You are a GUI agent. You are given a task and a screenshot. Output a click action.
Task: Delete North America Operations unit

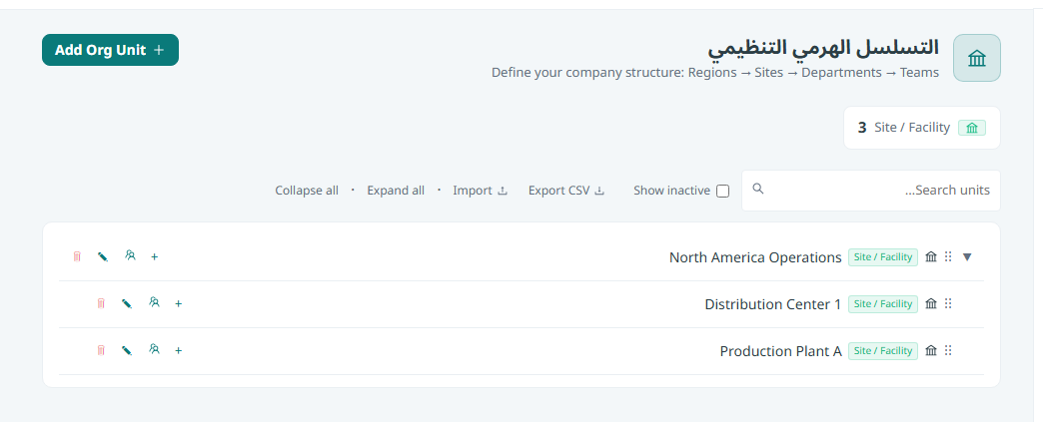[77, 256]
